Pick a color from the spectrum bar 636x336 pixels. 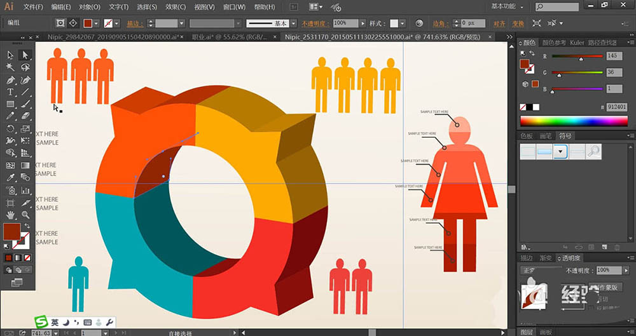click(574, 121)
